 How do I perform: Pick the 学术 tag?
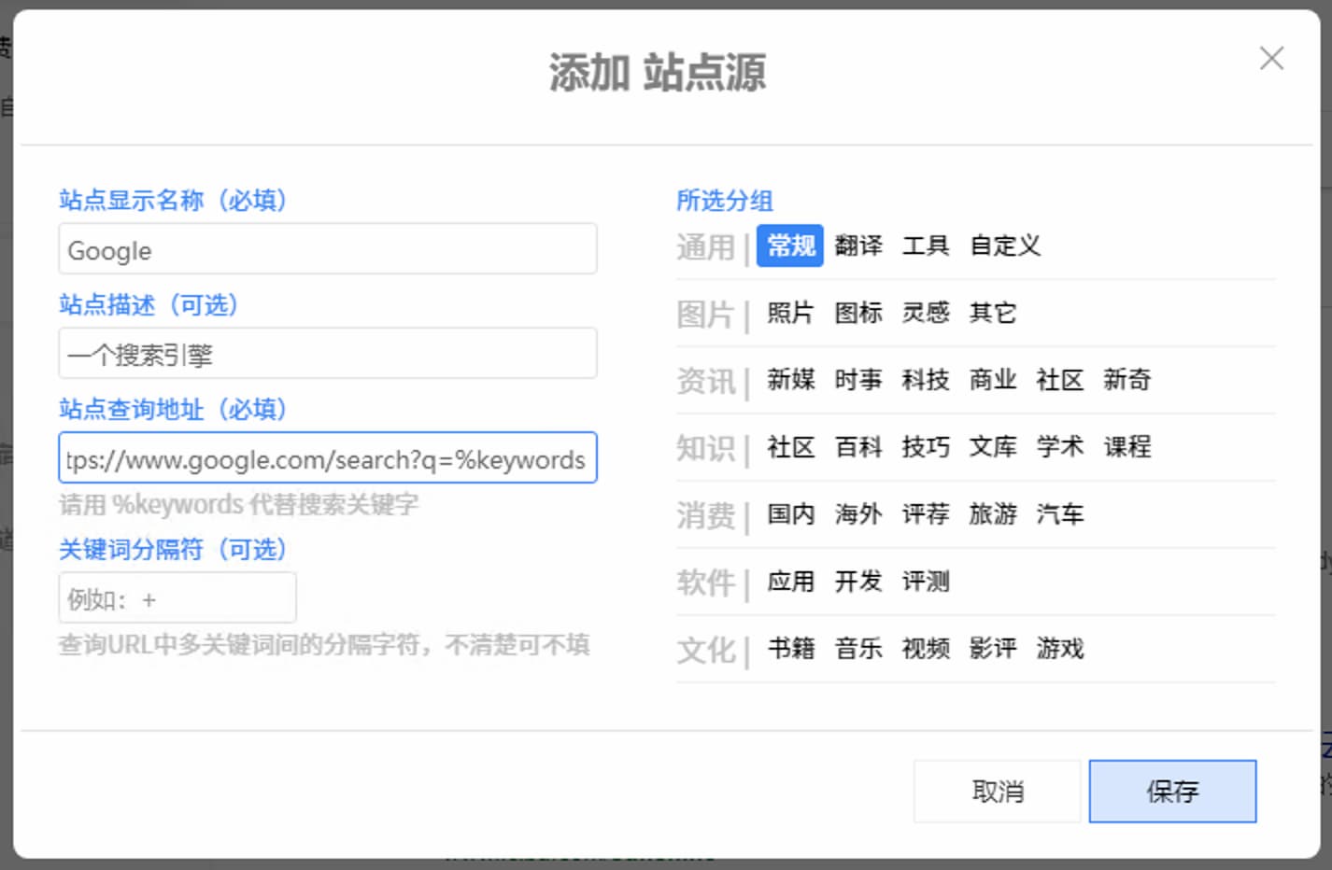pos(1060,447)
